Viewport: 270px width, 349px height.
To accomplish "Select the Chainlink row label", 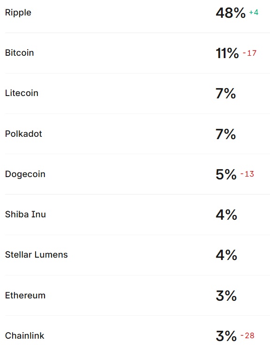I will (24, 335).
